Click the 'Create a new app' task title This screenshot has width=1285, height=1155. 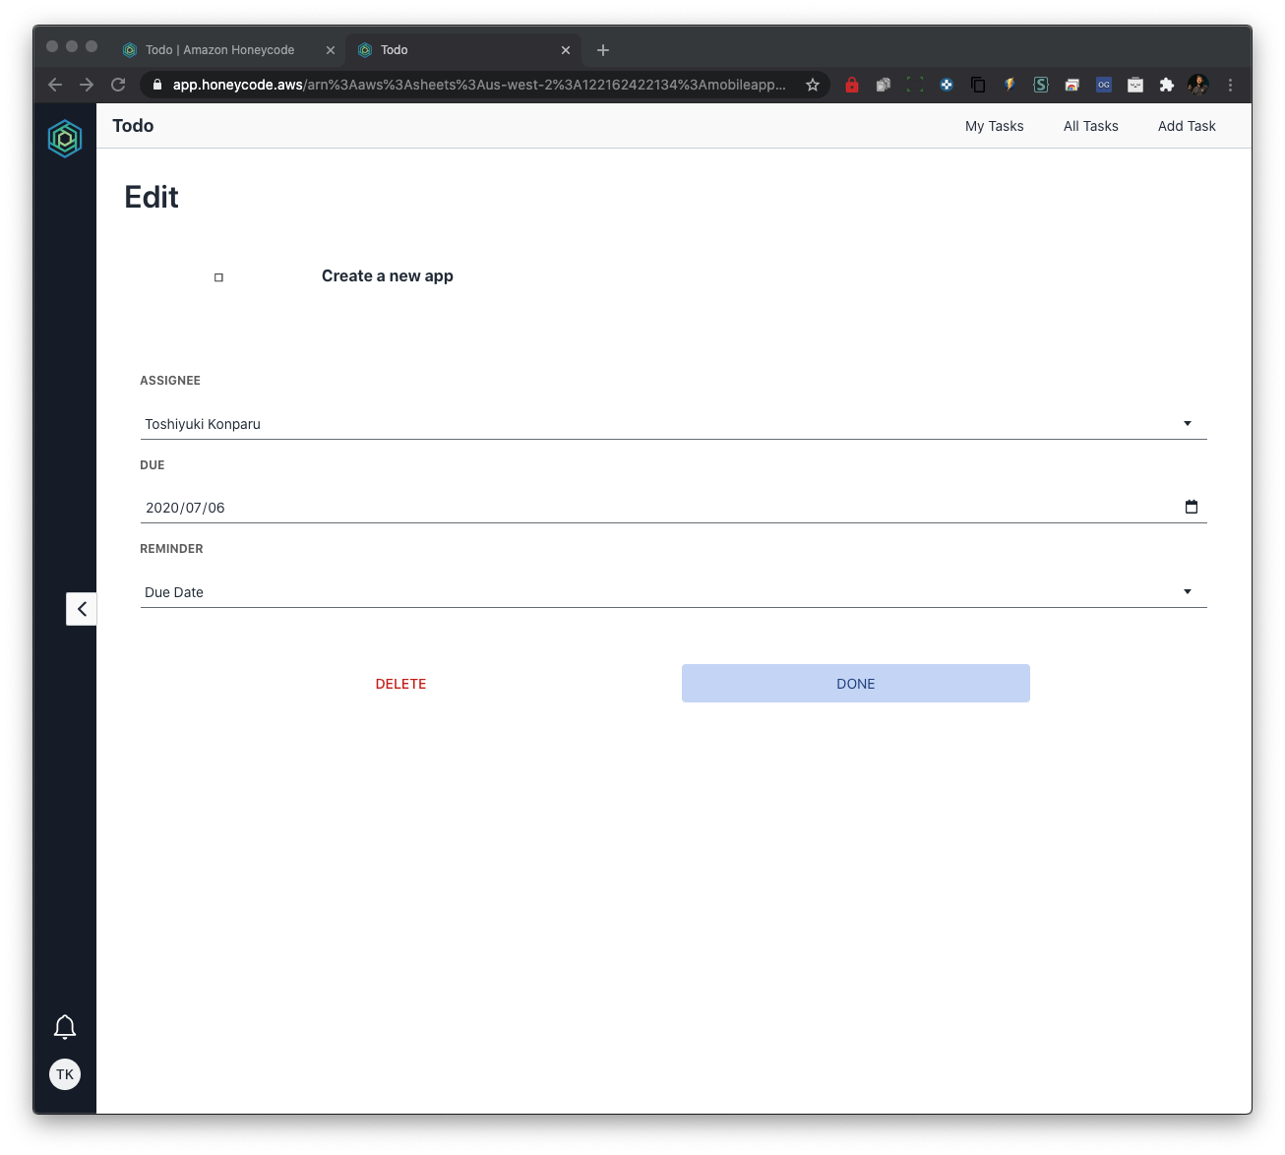388,276
